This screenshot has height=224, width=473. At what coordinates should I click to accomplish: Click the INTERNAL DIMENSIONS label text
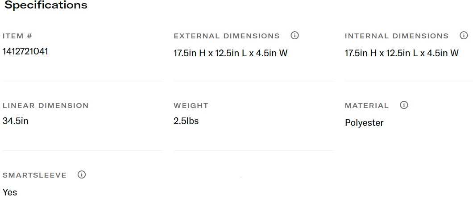(x=397, y=36)
